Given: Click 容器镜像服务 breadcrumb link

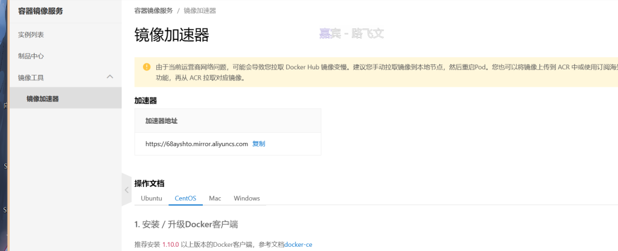Looking at the screenshot, I should click(153, 11).
